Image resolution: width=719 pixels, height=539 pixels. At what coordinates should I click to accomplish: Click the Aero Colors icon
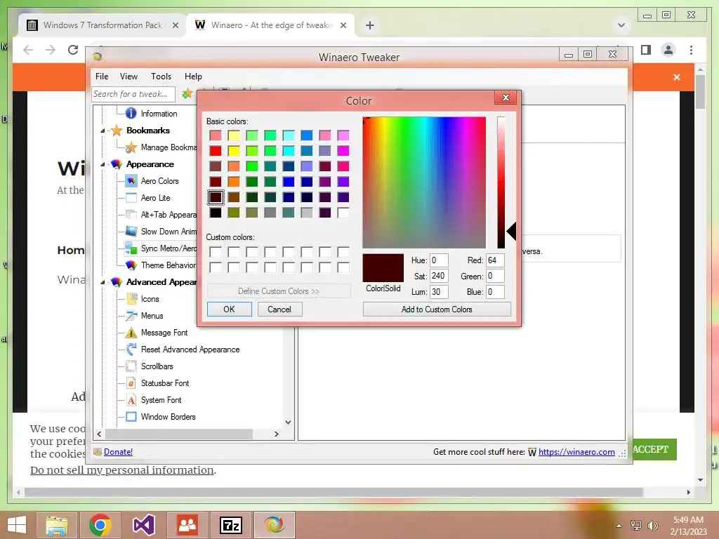pyautogui.click(x=131, y=181)
